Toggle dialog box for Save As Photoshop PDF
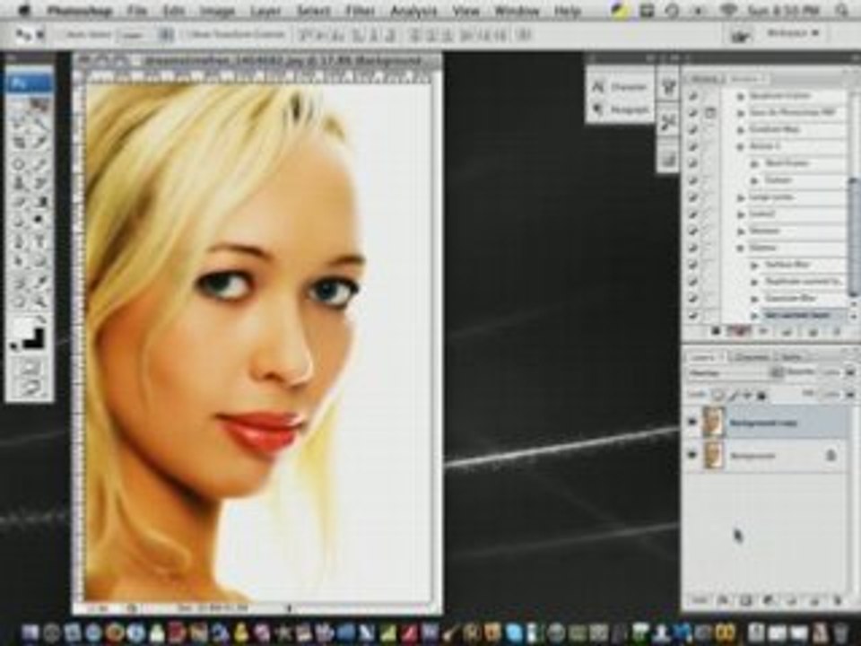The image size is (861, 646). 710,113
